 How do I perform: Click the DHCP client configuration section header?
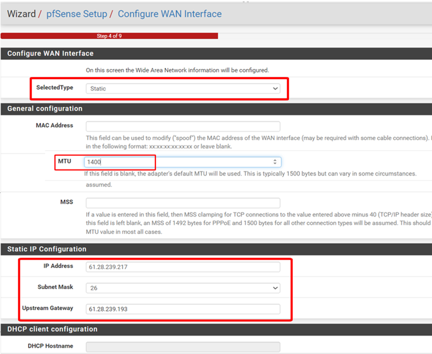(52, 329)
